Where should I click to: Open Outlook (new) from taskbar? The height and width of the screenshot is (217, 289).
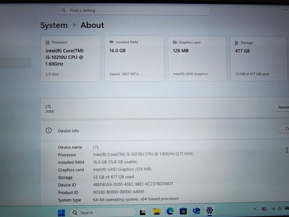(196, 210)
